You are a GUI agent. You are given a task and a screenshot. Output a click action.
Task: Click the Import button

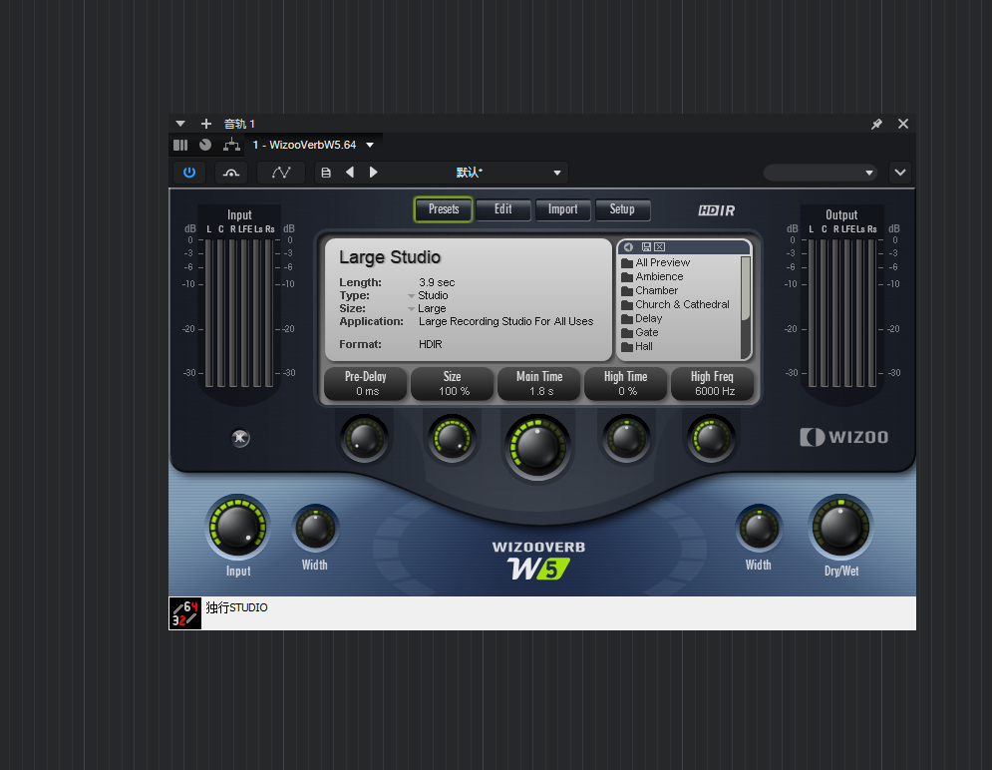(x=562, y=209)
